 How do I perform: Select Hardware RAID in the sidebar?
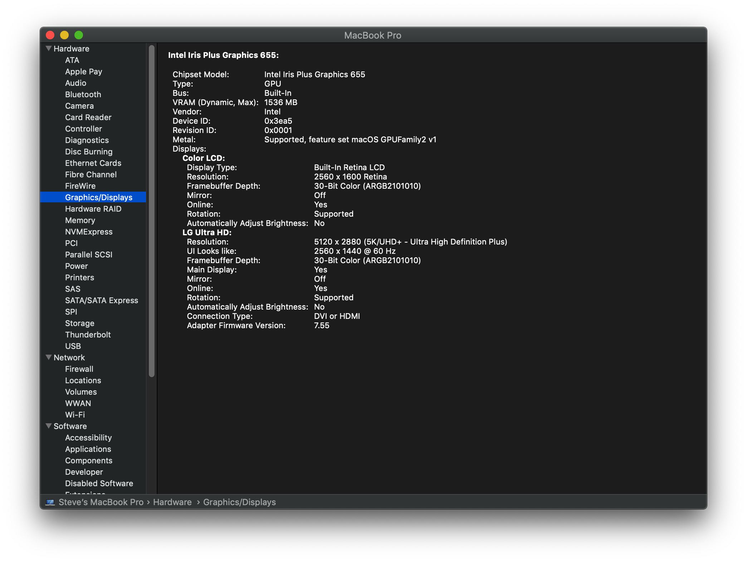(93, 209)
